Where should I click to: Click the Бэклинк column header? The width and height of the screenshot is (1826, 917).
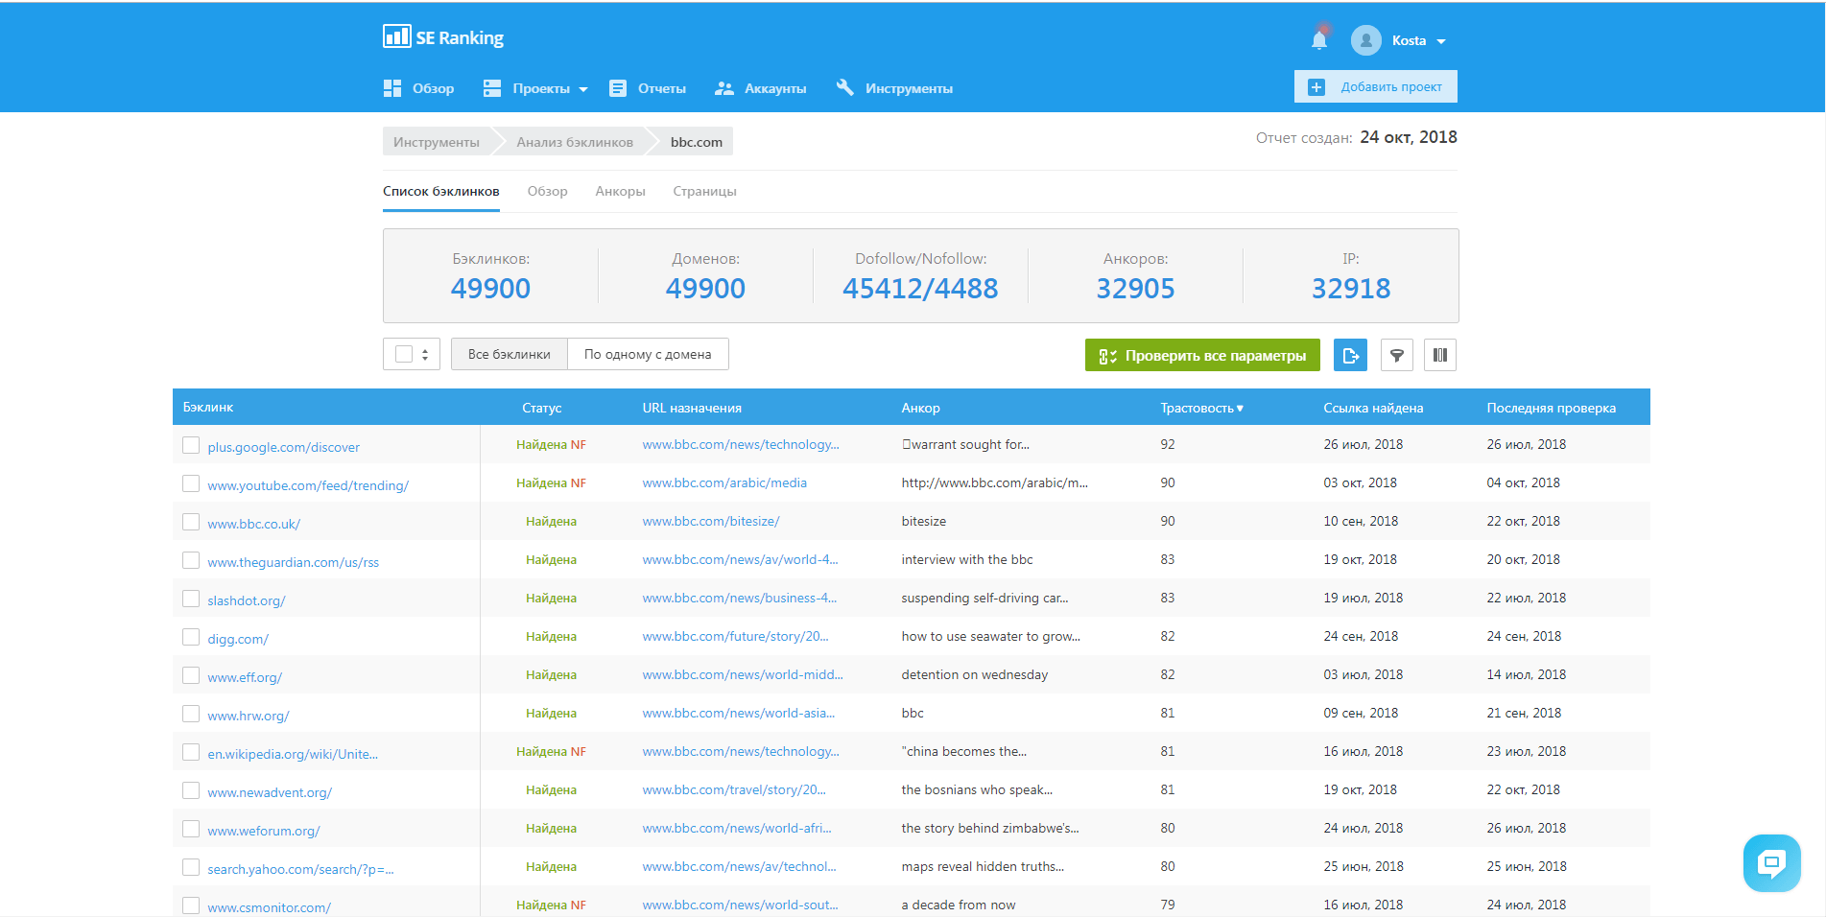[208, 407]
